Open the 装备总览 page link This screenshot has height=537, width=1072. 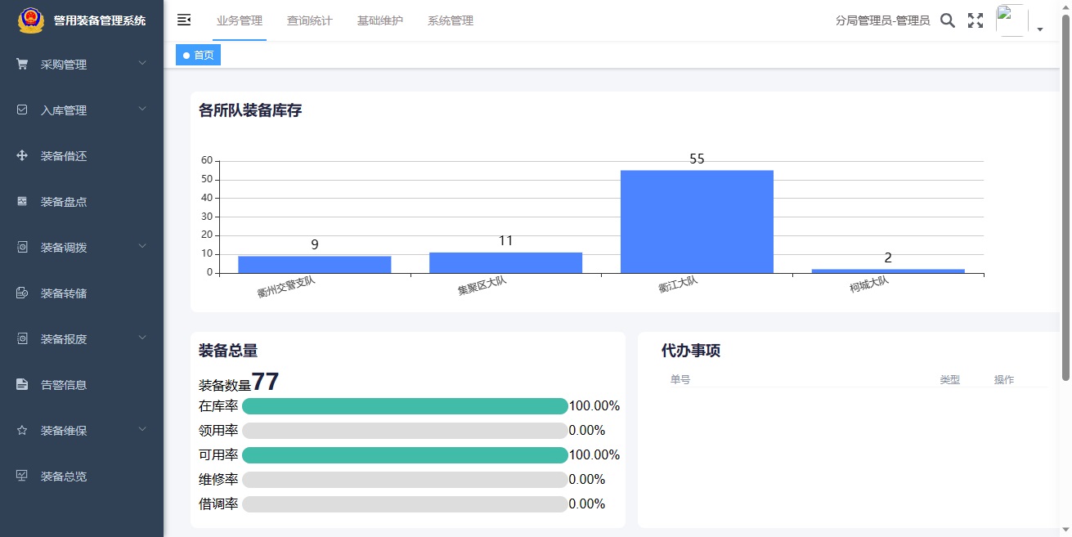[65, 476]
